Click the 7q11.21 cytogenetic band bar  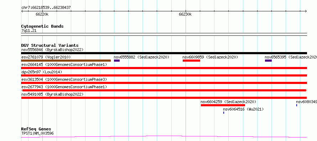click(x=164, y=34)
